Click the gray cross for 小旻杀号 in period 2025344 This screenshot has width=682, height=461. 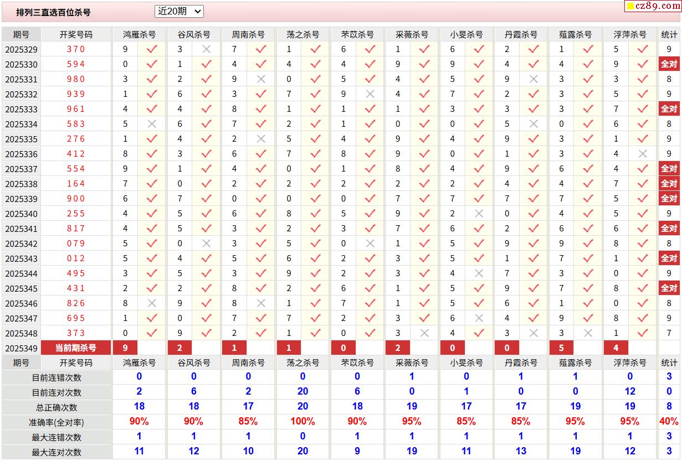point(479,273)
